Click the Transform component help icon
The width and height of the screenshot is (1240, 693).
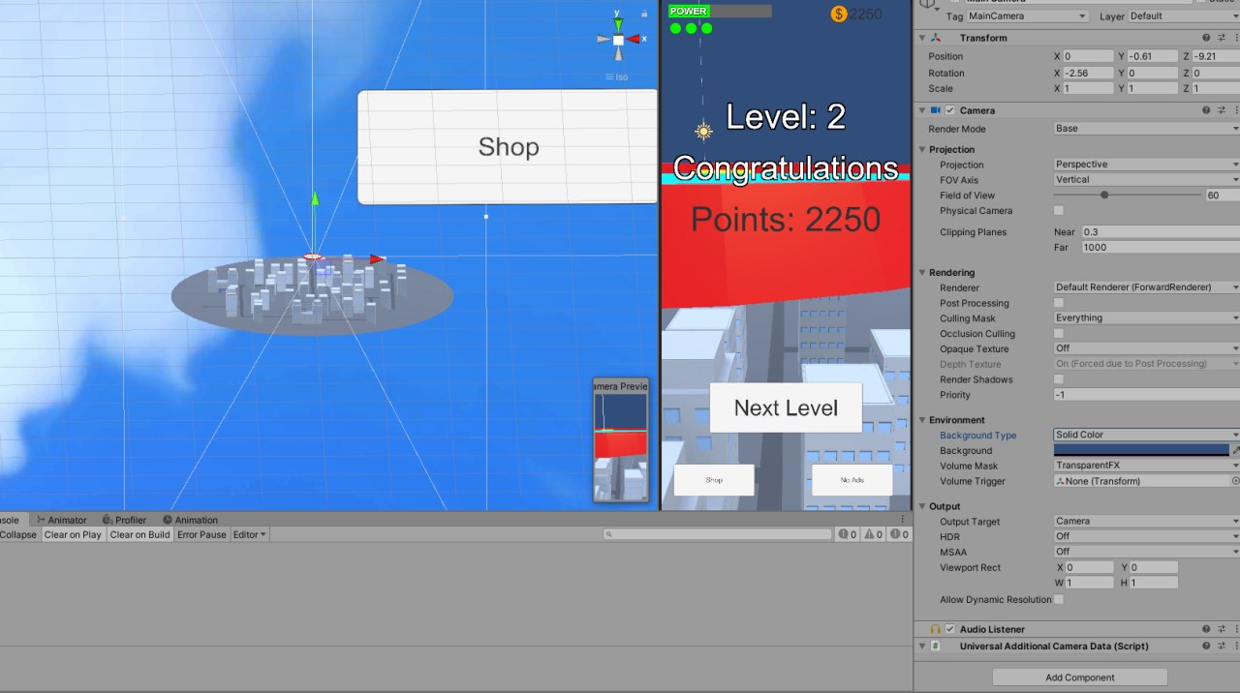(1206, 38)
